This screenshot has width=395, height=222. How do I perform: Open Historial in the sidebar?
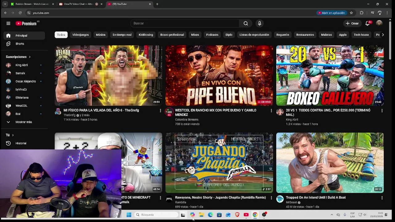[24, 143]
